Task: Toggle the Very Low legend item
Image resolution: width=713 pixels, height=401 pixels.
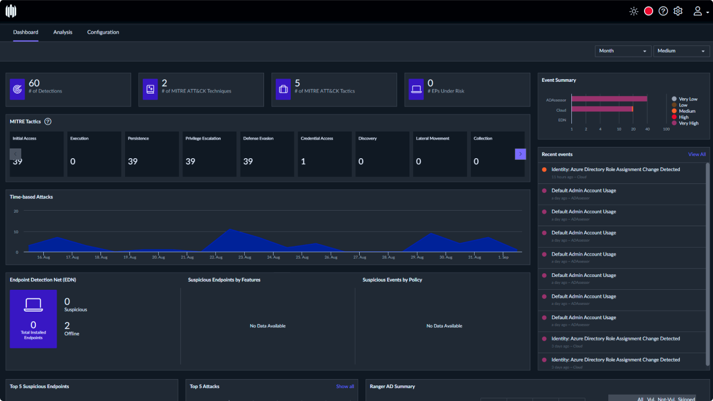Action: point(687,99)
